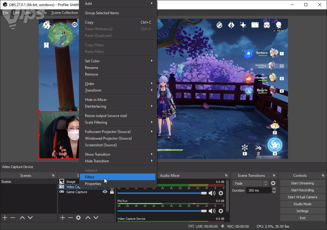Open the Scene Collection menu
Image resolution: width=327 pixels, height=230 pixels.
(64, 13)
